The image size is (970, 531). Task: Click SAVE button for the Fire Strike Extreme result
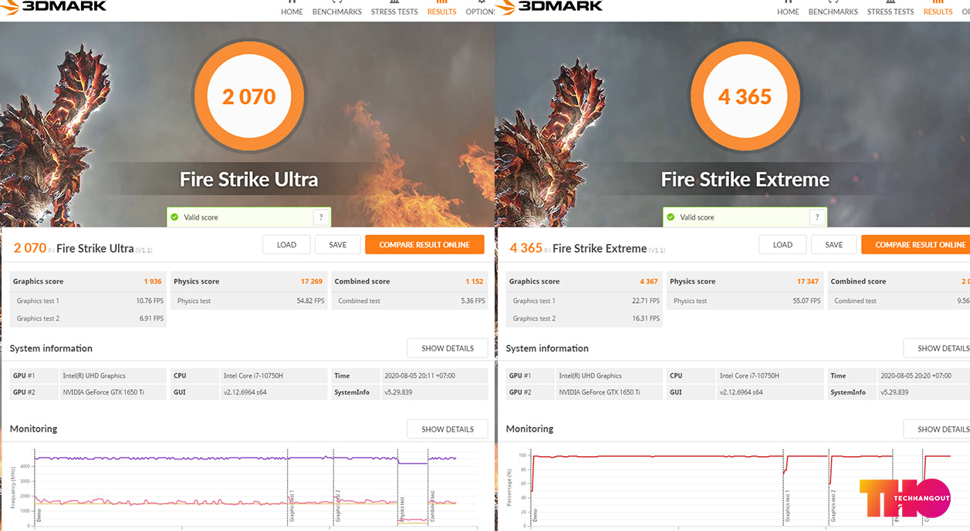tap(833, 245)
